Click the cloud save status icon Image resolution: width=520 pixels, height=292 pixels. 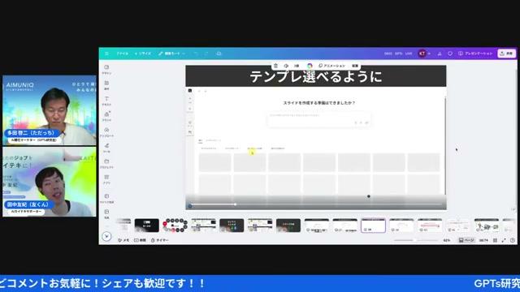[x=219, y=54]
